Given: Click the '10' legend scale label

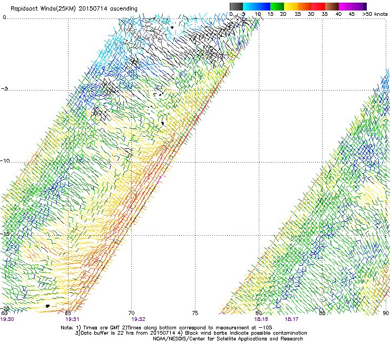Looking at the screenshot, I should click(x=258, y=14).
